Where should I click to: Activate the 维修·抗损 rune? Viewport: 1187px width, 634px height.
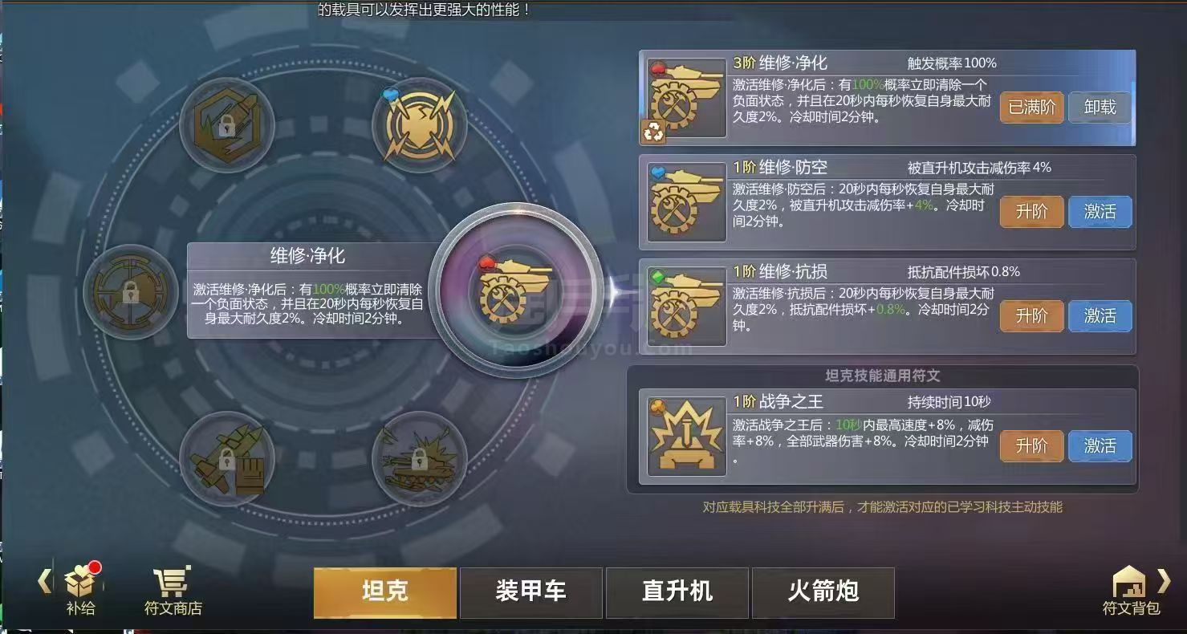point(1100,316)
